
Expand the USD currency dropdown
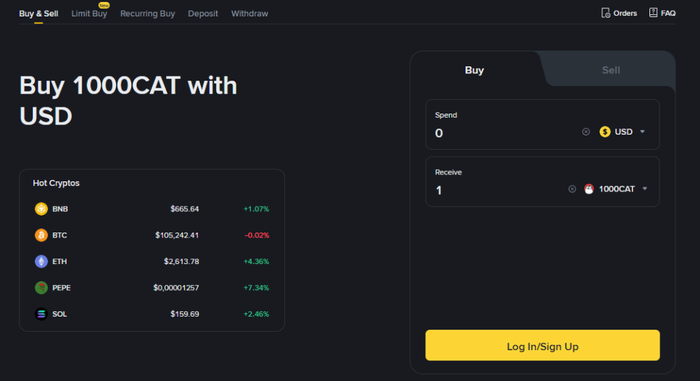642,132
